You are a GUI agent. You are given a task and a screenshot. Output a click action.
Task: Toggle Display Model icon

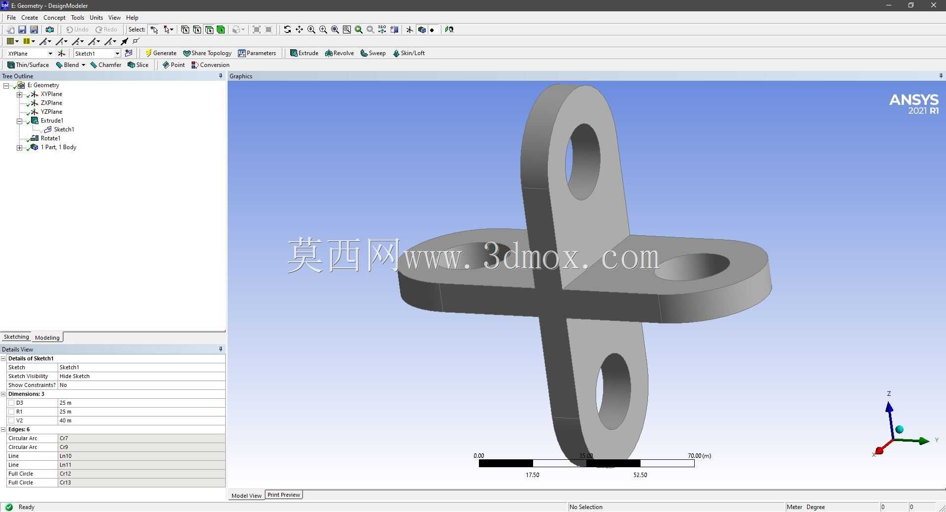pyautogui.click(x=422, y=30)
